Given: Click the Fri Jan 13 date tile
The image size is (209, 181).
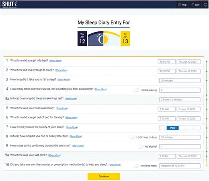Looking at the screenshot, I should [125, 39].
